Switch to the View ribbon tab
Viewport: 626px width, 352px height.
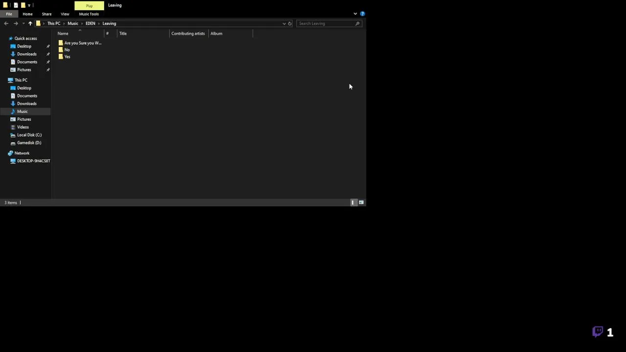point(65,14)
